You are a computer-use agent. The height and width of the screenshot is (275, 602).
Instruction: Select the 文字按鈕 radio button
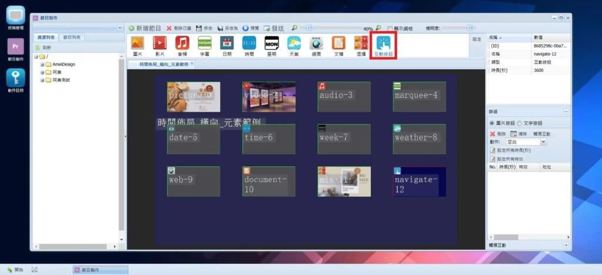pos(519,123)
